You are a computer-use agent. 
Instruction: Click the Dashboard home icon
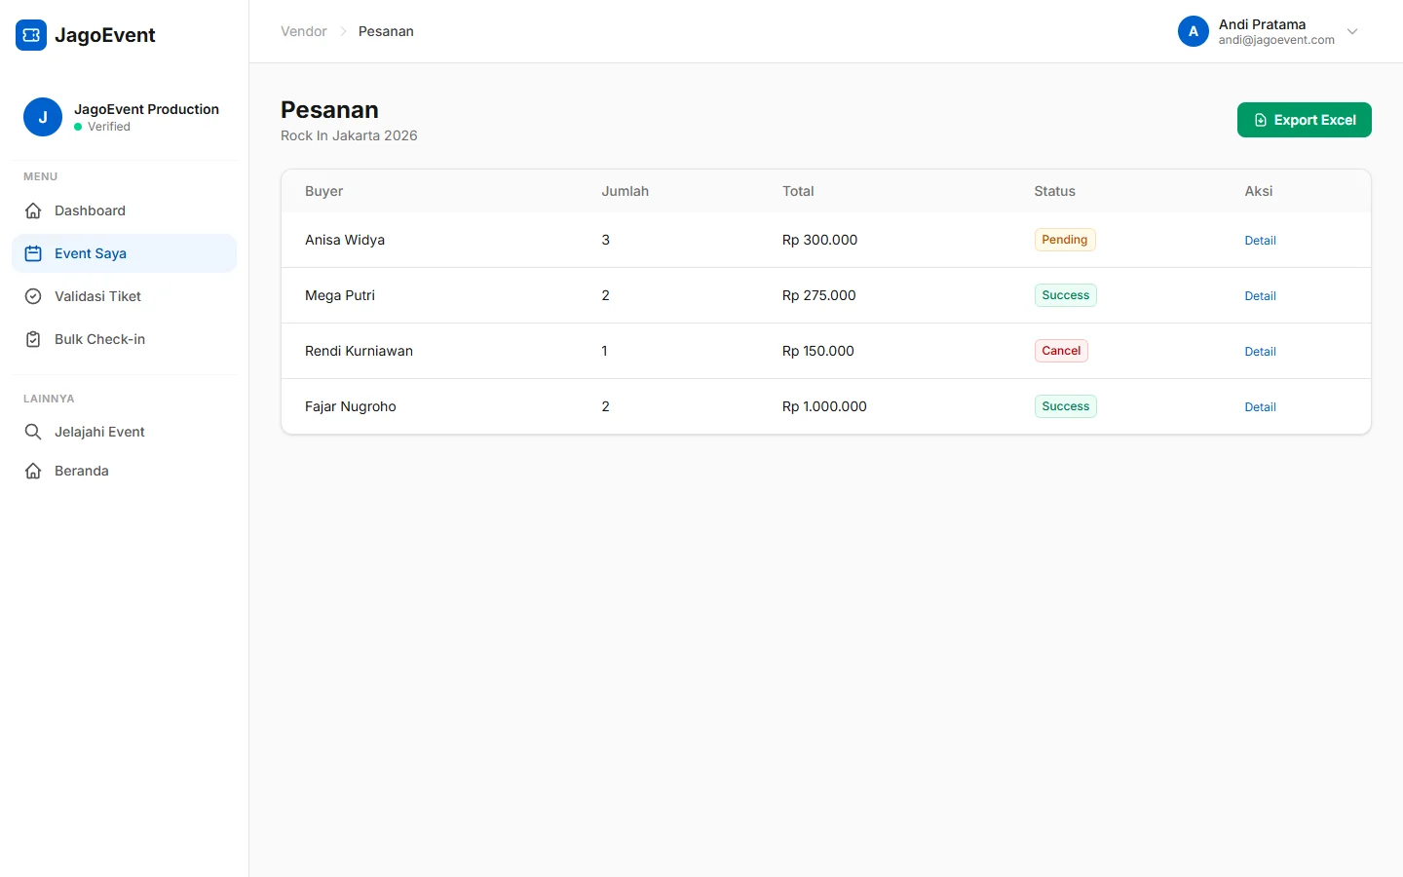[33, 210]
